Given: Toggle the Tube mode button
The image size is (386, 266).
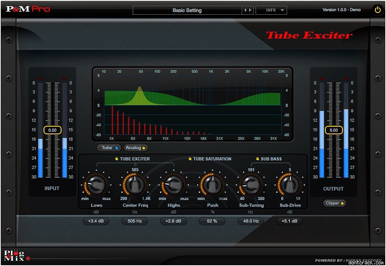Looking at the screenshot, I should click(109, 148).
